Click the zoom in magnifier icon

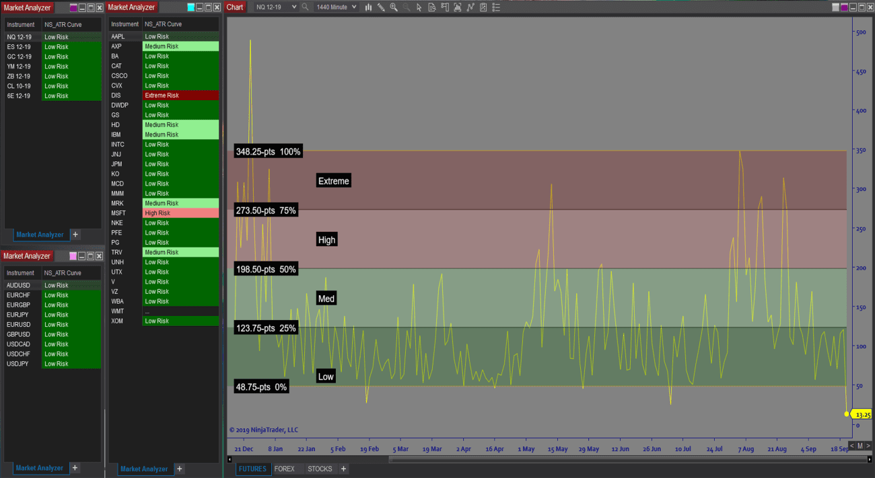394,7
